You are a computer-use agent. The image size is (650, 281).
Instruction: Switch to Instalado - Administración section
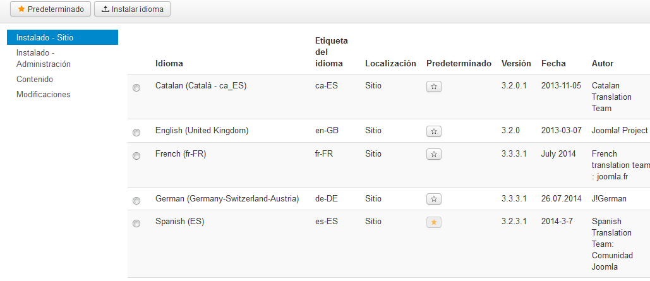pos(44,59)
